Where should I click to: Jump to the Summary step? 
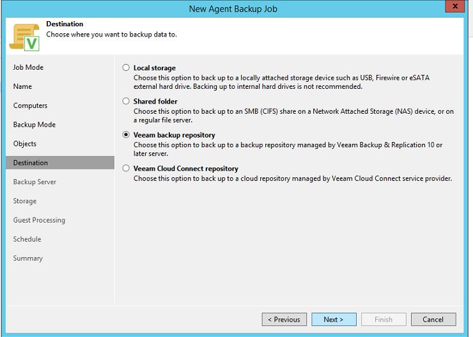[x=28, y=258]
